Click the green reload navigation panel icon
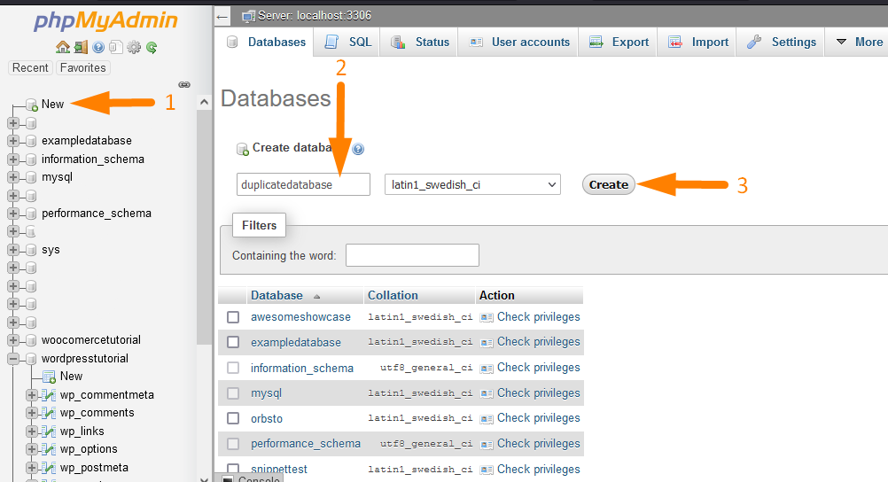Screen dimensions: 888x482 click(x=152, y=48)
